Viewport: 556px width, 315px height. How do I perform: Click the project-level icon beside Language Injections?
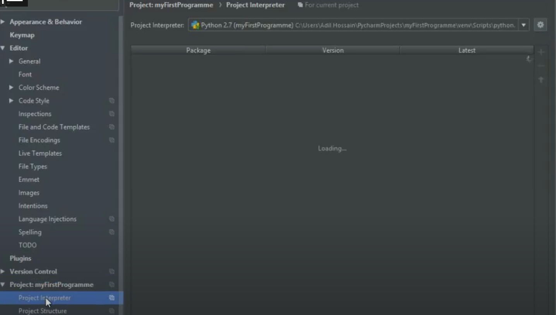(112, 219)
